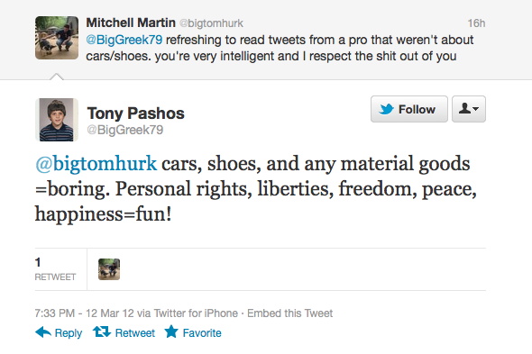Open the Tony Pashos name link
Image resolution: width=532 pixels, height=354 pixels.
pos(136,113)
